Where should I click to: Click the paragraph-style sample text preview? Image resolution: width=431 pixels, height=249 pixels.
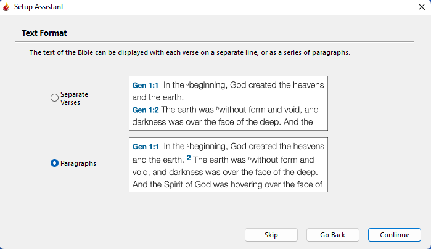228,165
